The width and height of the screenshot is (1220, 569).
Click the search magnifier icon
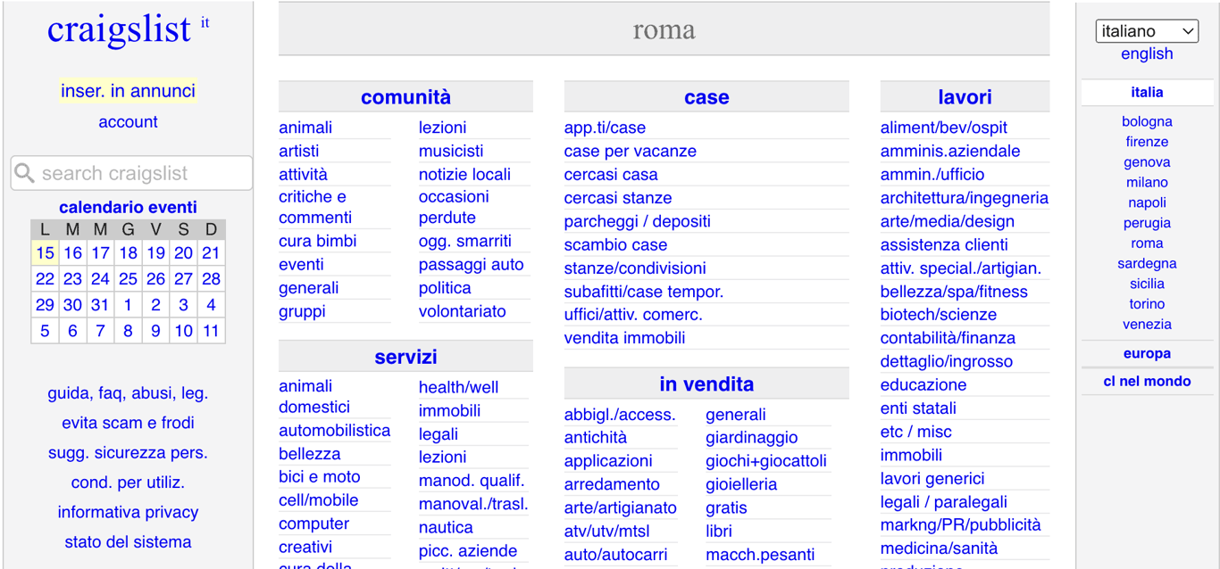coord(24,173)
